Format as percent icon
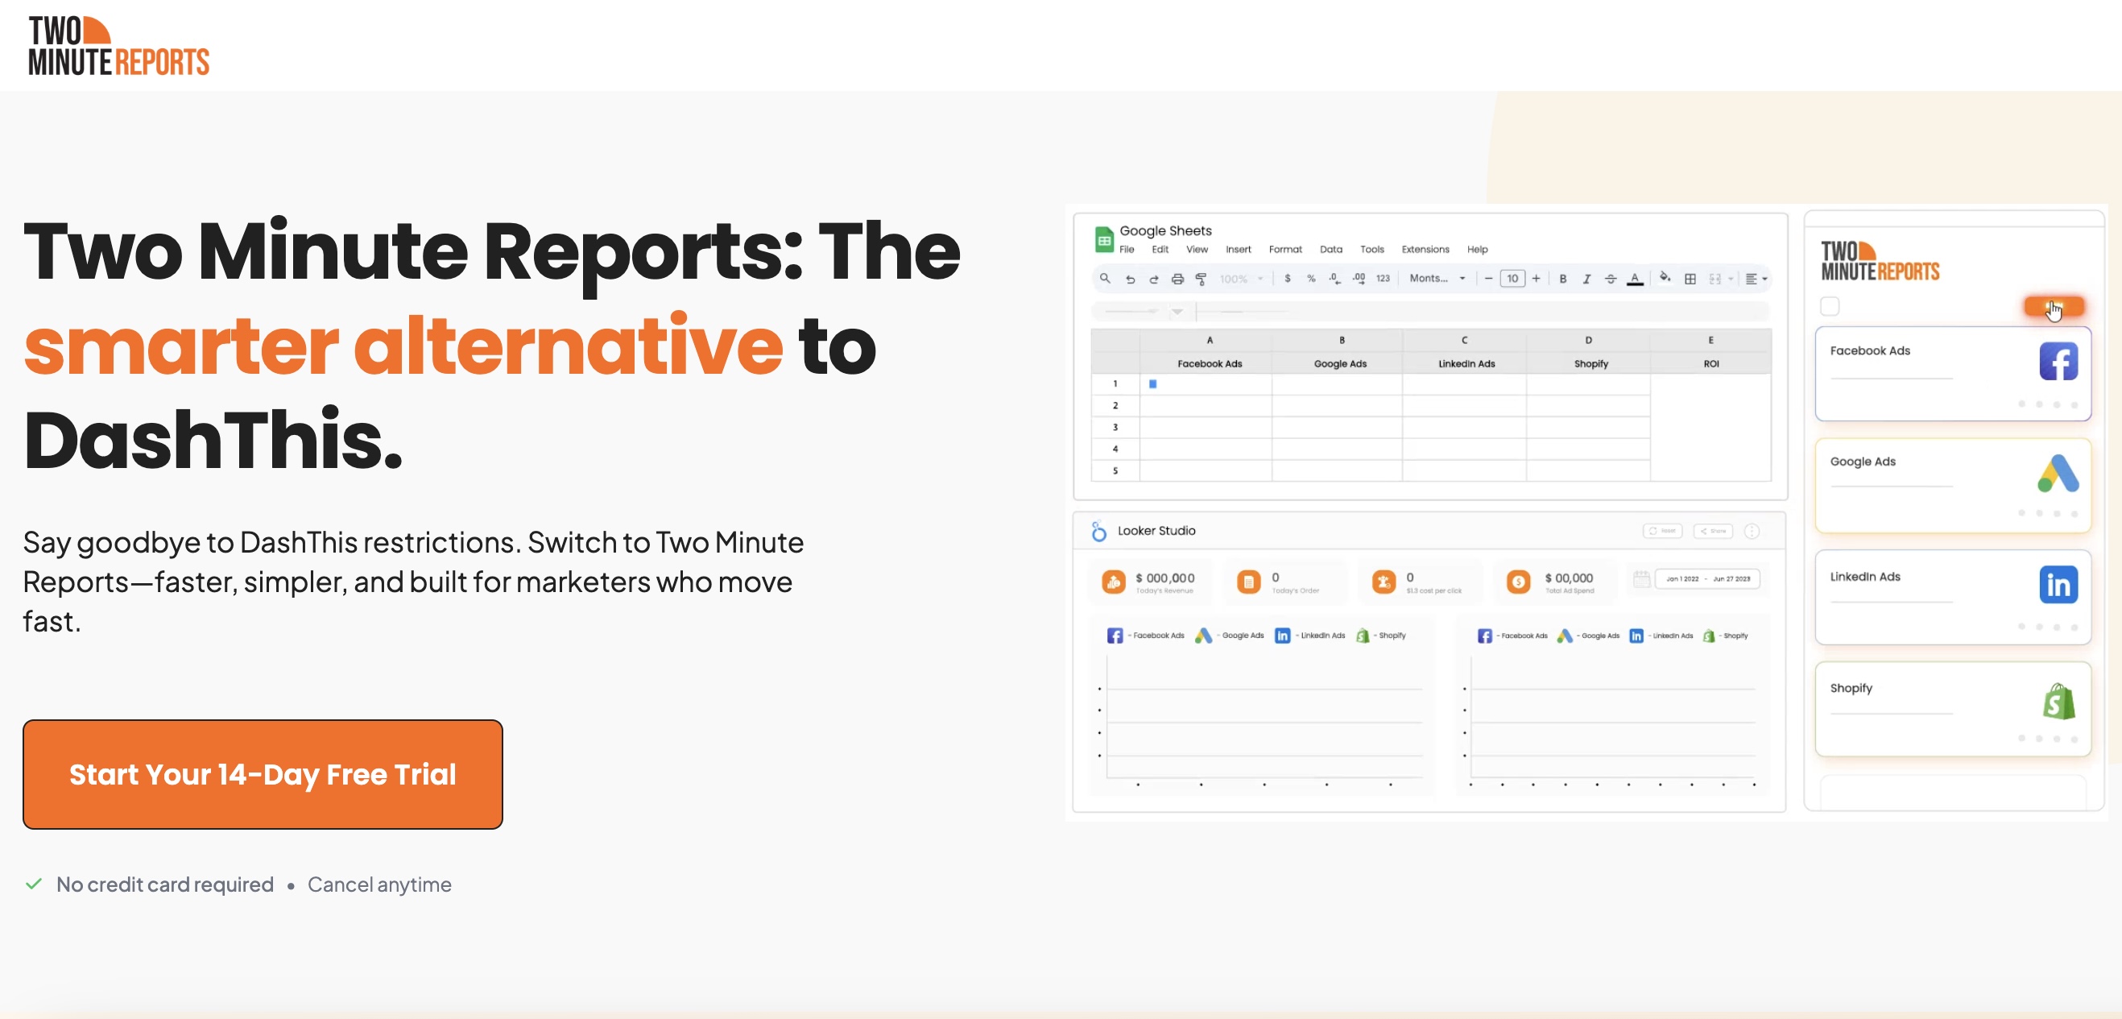Image resolution: width=2122 pixels, height=1019 pixels. coord(1311,279)
